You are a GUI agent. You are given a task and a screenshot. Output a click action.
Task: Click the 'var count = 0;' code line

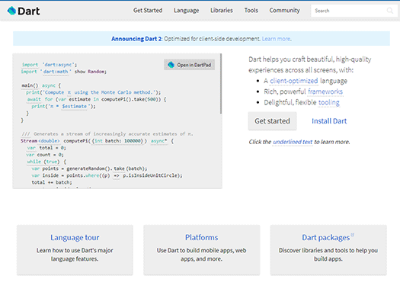point(45,155)
